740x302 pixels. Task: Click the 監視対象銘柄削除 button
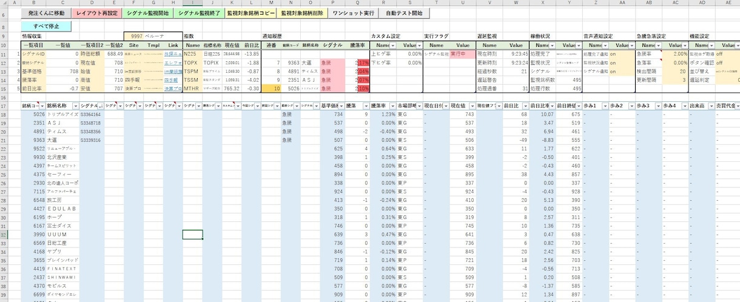302,13
